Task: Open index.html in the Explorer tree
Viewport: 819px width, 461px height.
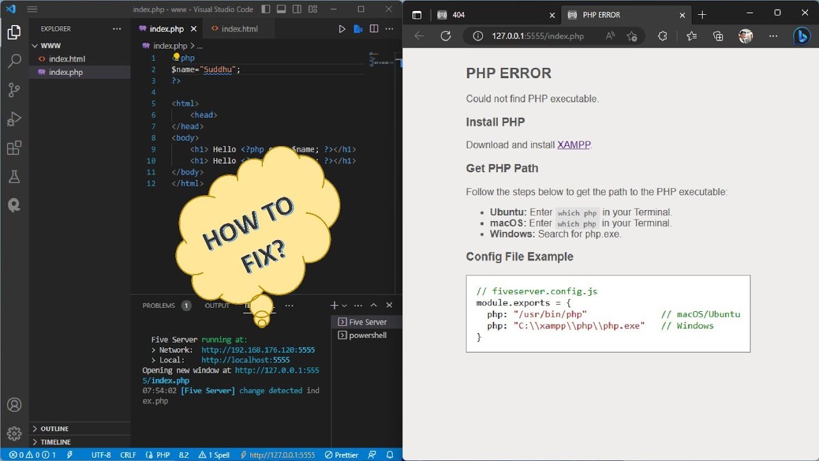Action: pyautogui.click(x=79, y=59)
